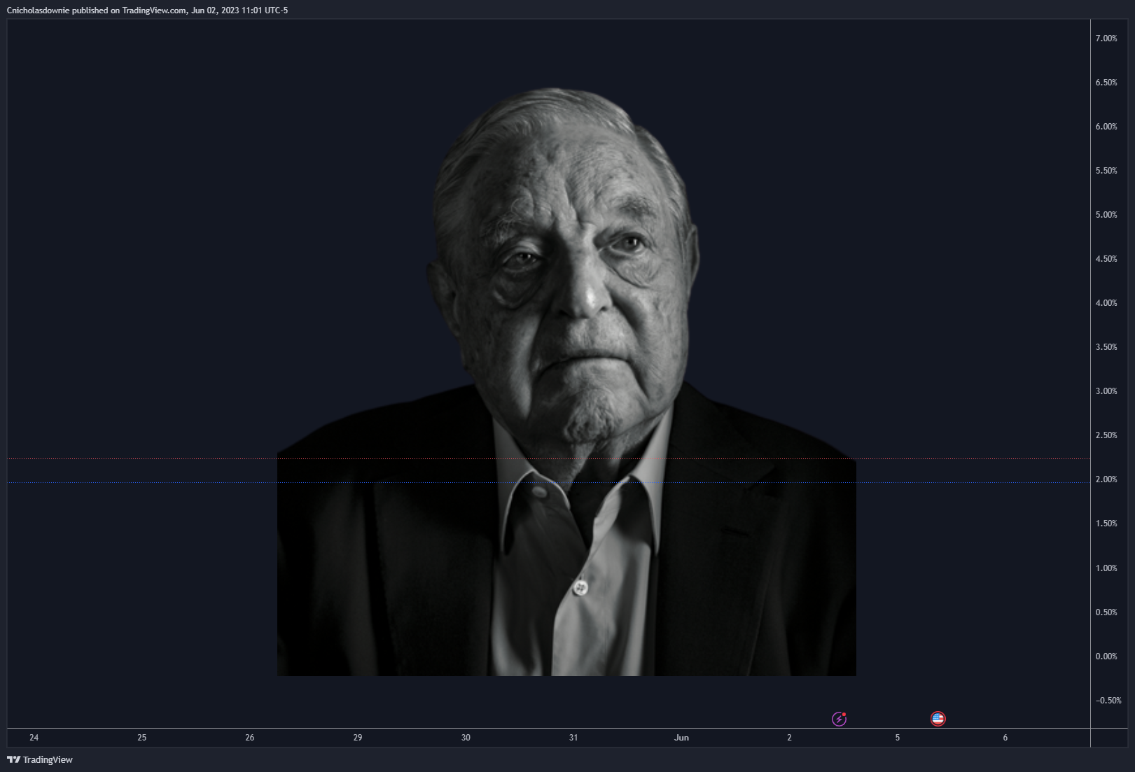Select the 3.00% price axis label
1135x772 pixels.
click(1106, 391)
